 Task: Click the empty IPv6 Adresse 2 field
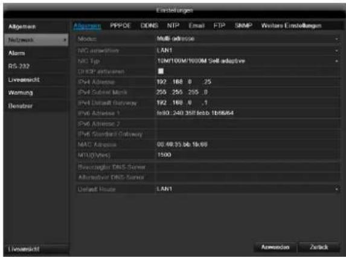click(x=248, y=124)
